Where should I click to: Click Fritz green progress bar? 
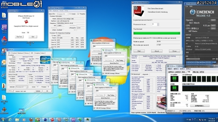(x=157, y=33)
